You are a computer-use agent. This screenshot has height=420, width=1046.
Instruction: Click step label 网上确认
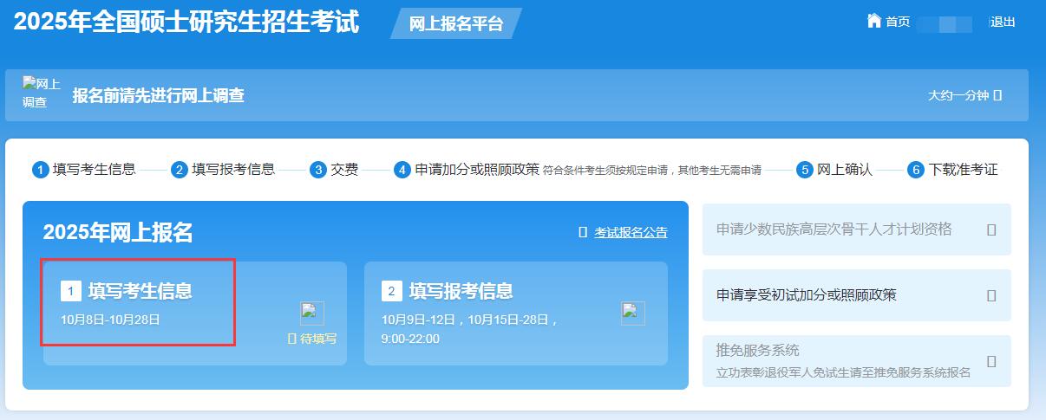point(845,170)
